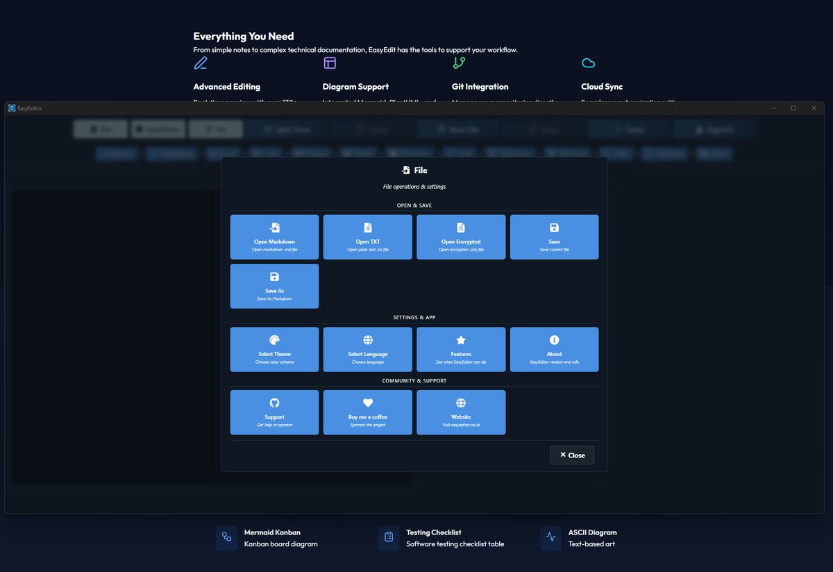Click the branch icon above Git Integration
Image resolution: width=833 pixels, height=572 pixels.
pos(459,63)
